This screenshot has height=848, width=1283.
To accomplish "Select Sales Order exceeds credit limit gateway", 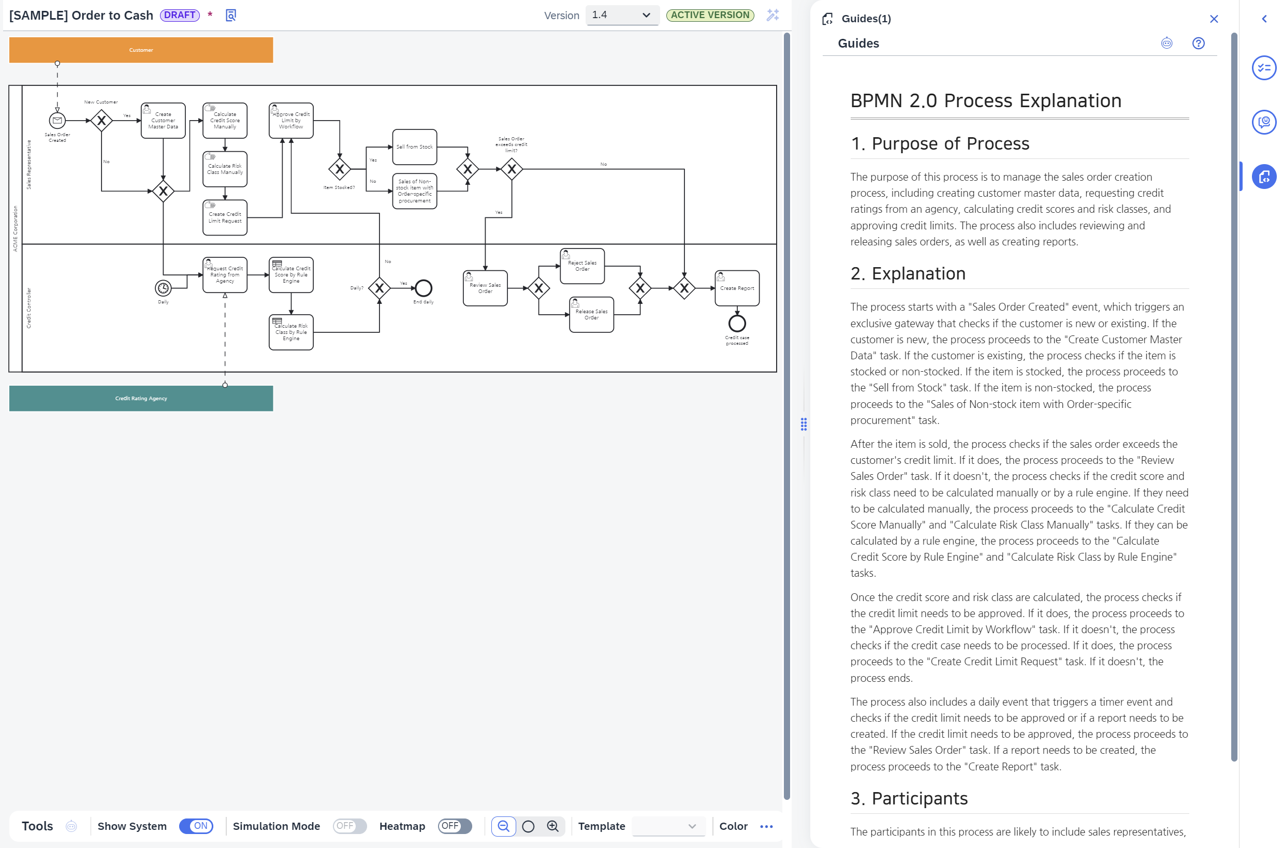I will click(x=511, y=169).
